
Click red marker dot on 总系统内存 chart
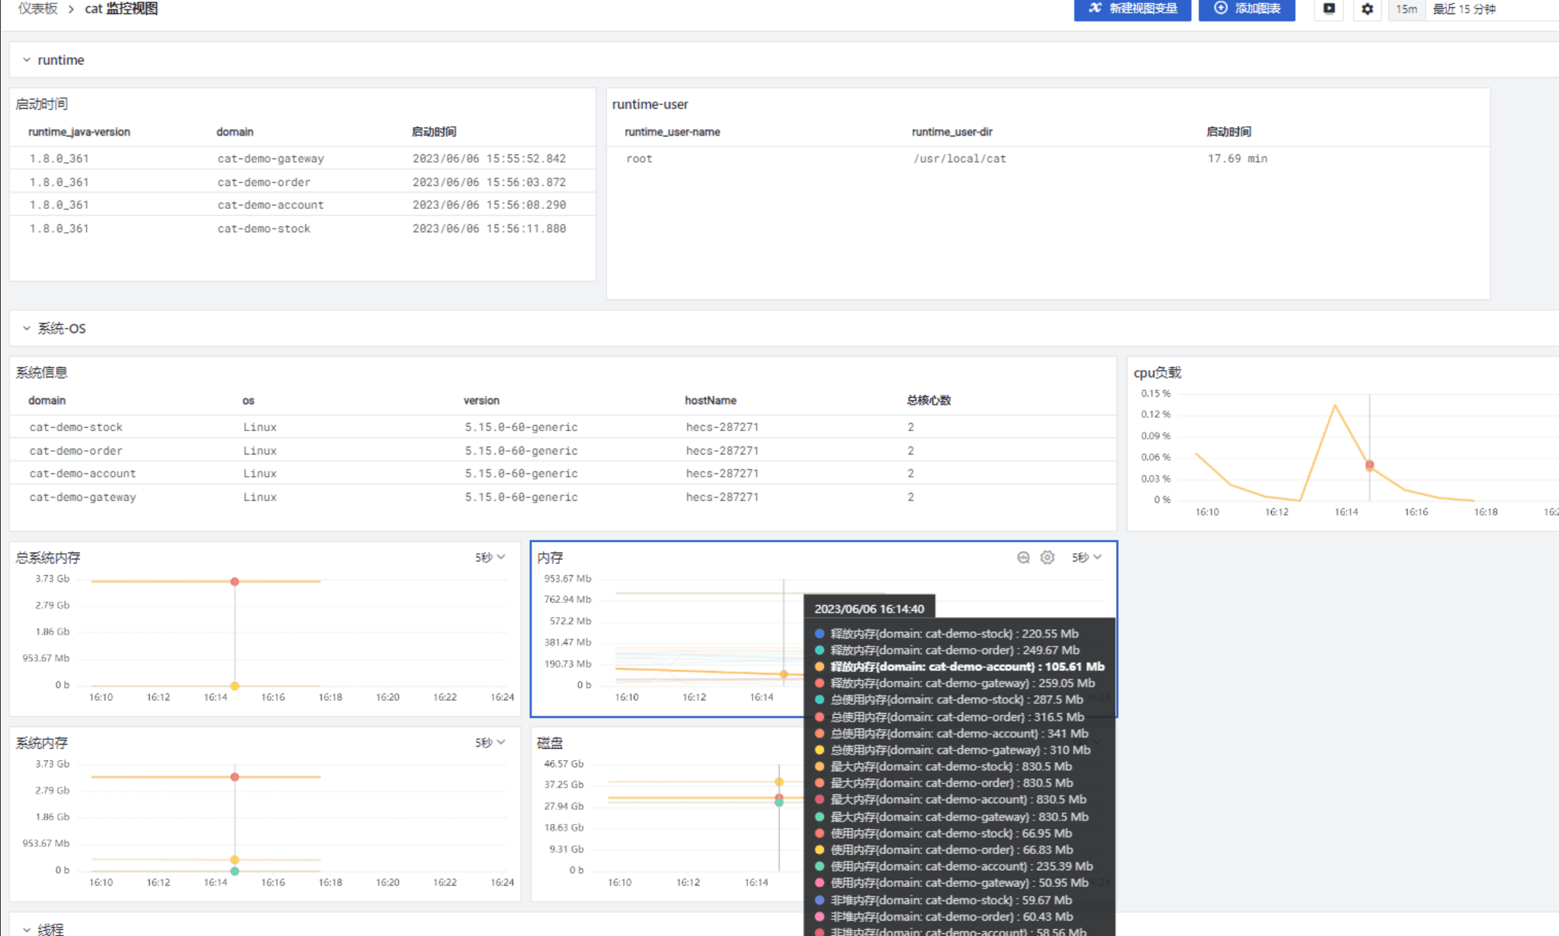pos(234,581)
